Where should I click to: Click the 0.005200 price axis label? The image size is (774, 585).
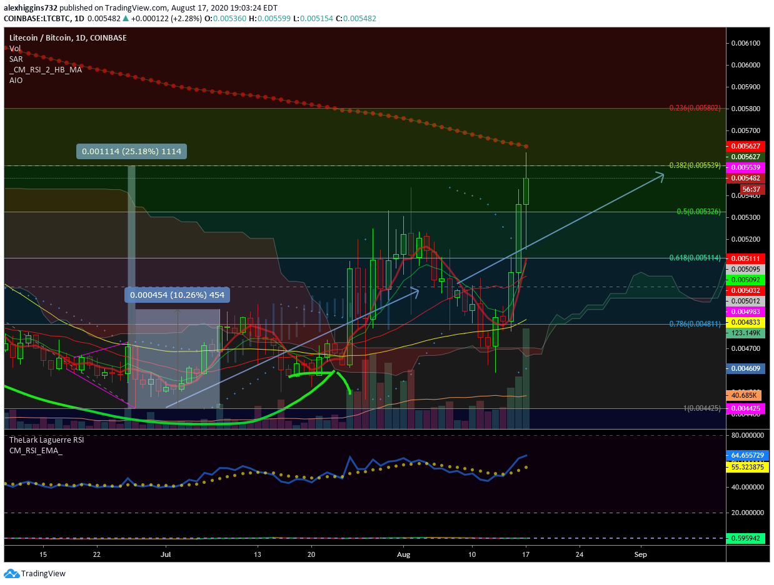[745, 240]
